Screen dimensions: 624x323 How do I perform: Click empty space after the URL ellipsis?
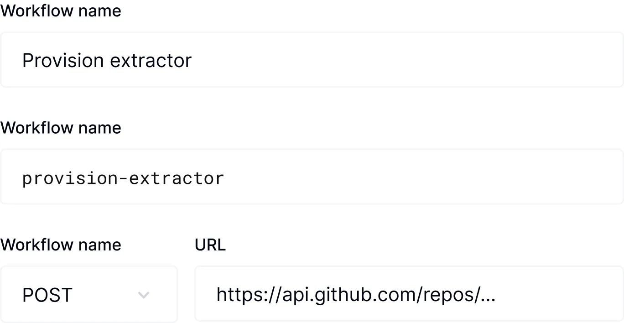(x=556, y=295)
